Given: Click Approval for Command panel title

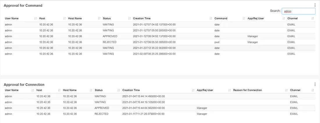Looking at the screenshot, I should point(23,5).
